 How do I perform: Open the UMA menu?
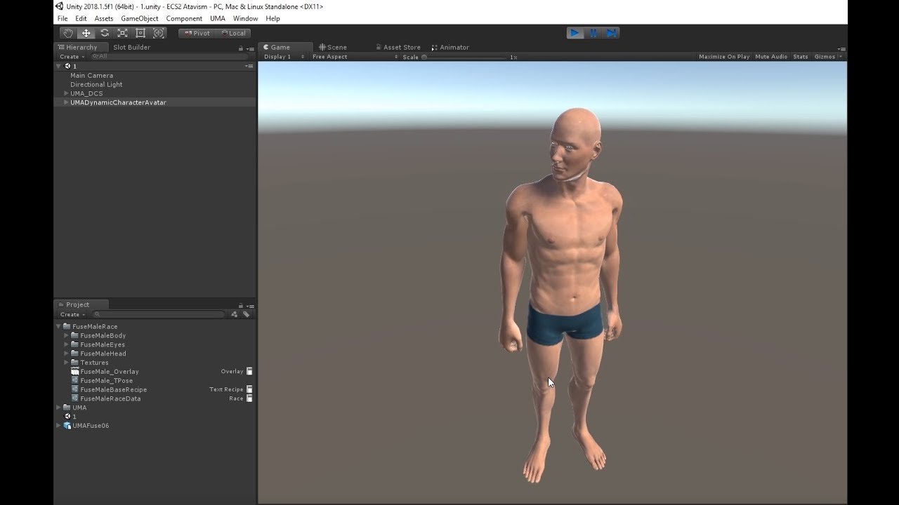click(218, 18)
